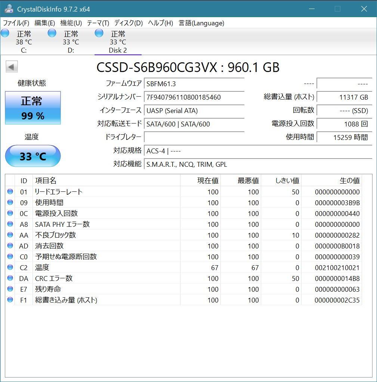Click the シリアルナンバー value field
Viewport: 377px width, 382px height.
(x=194, y=97)
